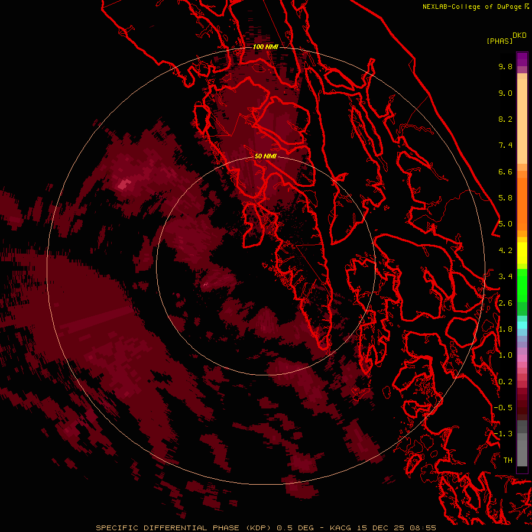The image size is (532, 532).
Task: Click the 0.2 value on the scale
Action: [505, 382]
